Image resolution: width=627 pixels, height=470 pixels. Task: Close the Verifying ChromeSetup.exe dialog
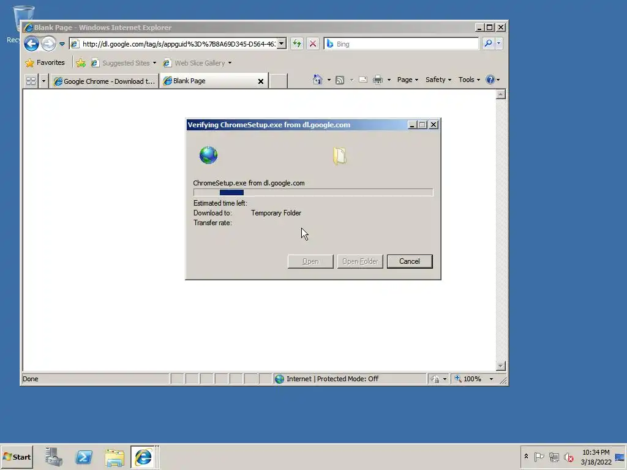click(434, 125)
